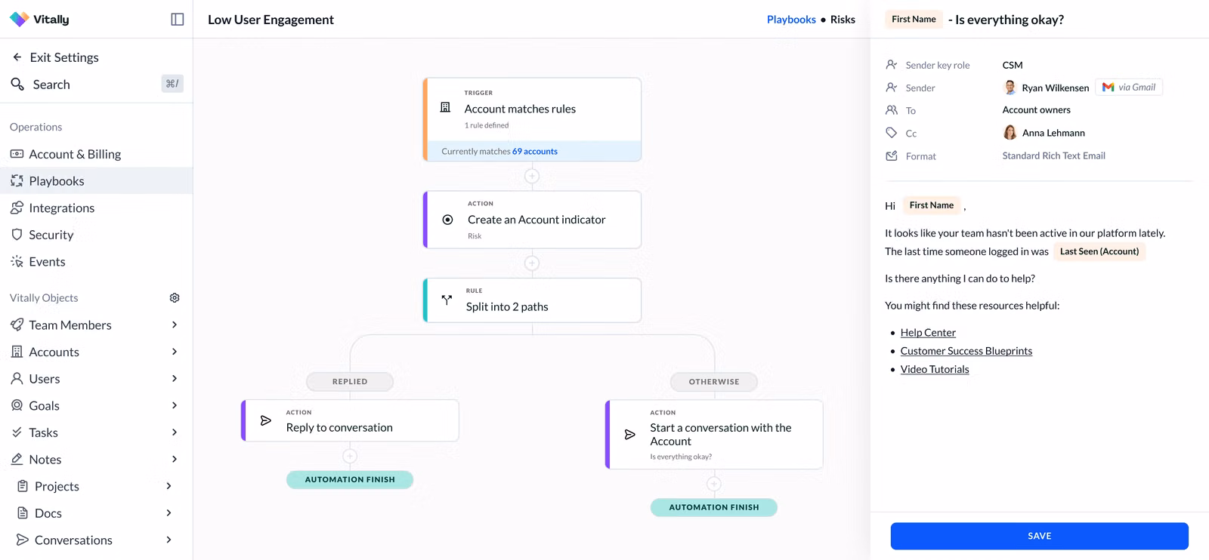Open Integrations settings page
Image resolution: width=1209 pixels, height=560 pixels.
click(x=61, y=208)
